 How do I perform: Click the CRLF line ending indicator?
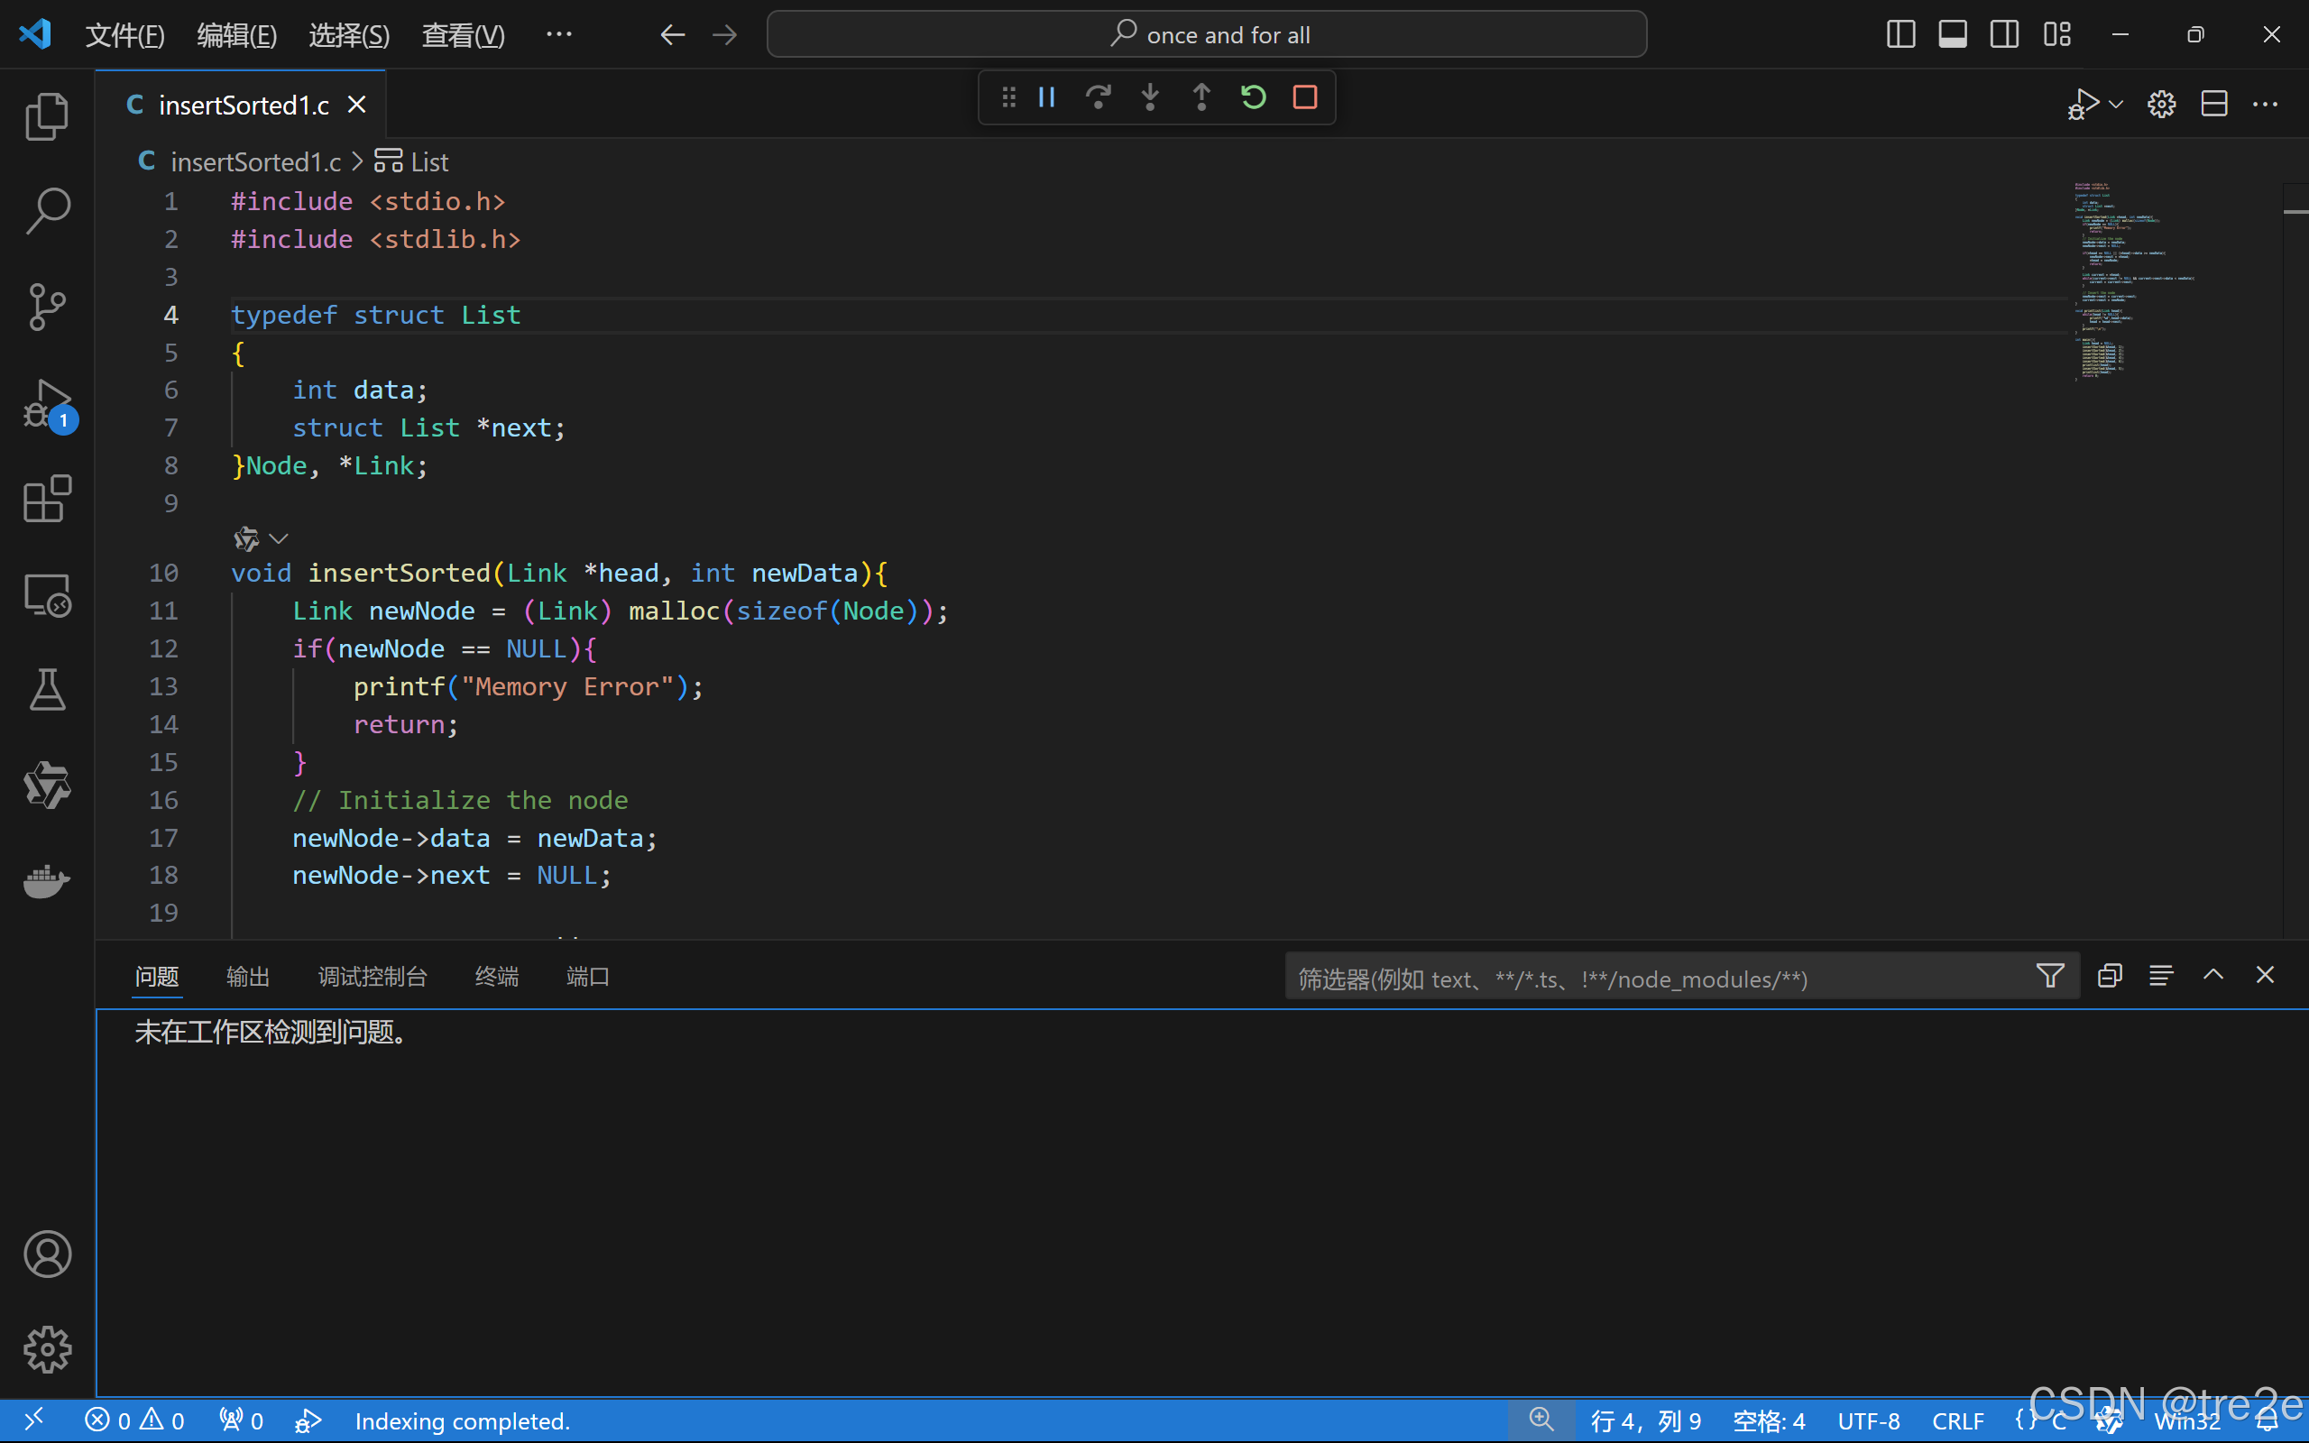1958,1421
